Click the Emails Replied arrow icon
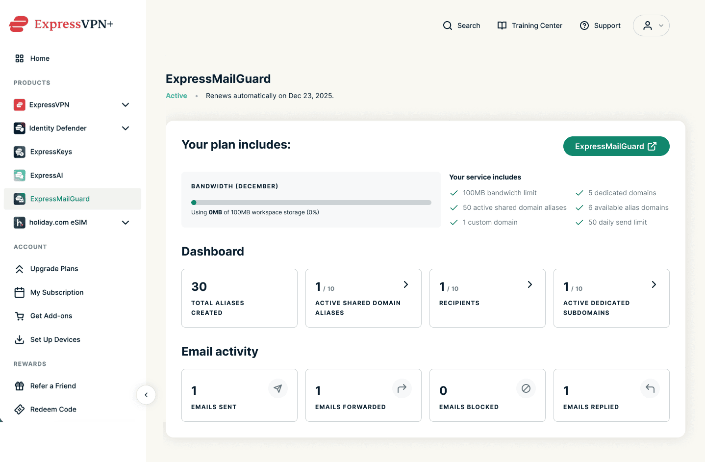 (650, 388)
